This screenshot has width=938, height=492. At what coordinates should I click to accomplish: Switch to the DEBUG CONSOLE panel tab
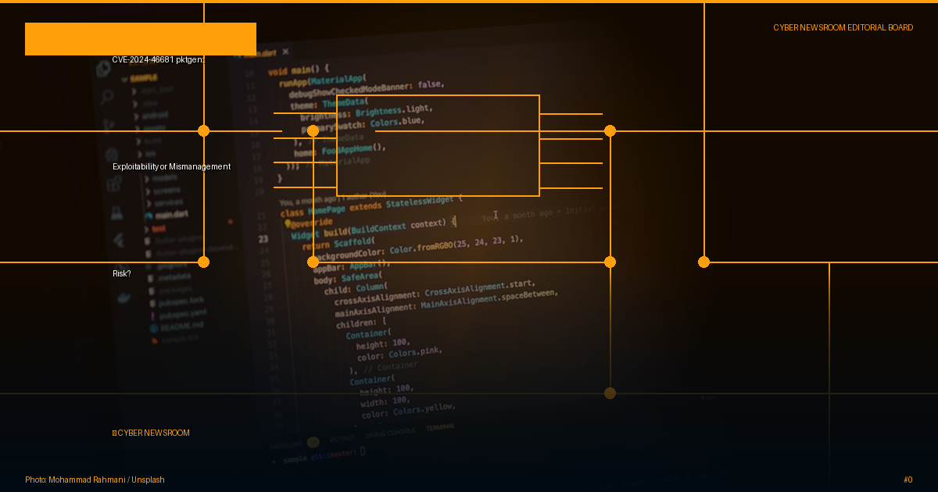[x=390, y=433]
